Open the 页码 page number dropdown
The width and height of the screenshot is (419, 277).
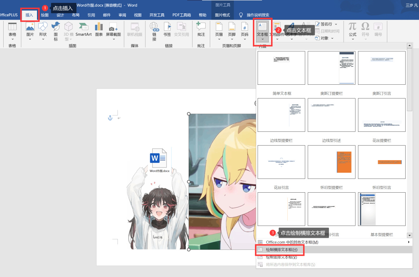245,39
